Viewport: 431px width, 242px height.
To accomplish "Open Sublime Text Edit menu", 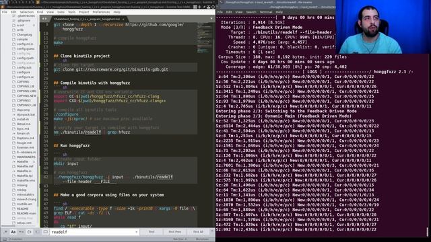I will click(13, 12).
